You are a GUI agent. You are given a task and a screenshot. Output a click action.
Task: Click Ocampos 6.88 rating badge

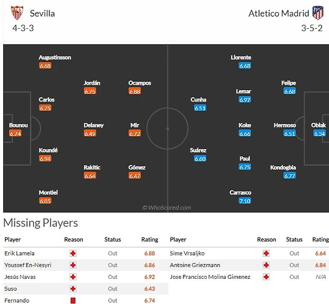[135, 91]
